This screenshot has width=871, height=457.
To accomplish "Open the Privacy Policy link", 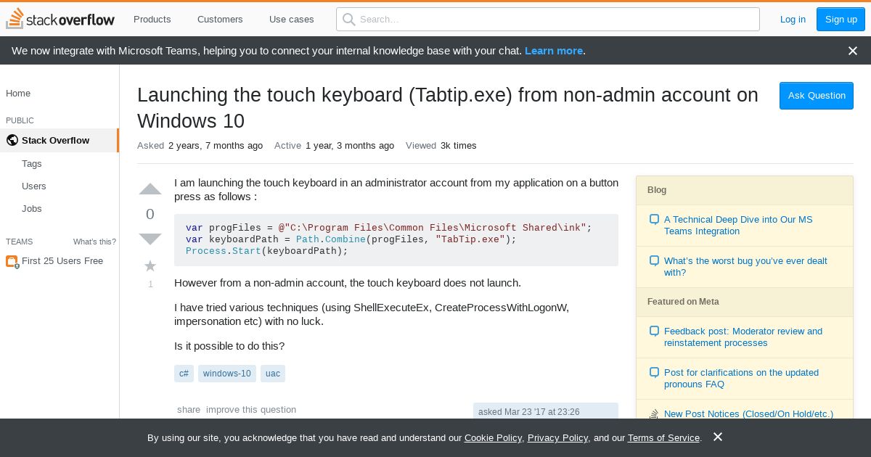I will (557, 438).
